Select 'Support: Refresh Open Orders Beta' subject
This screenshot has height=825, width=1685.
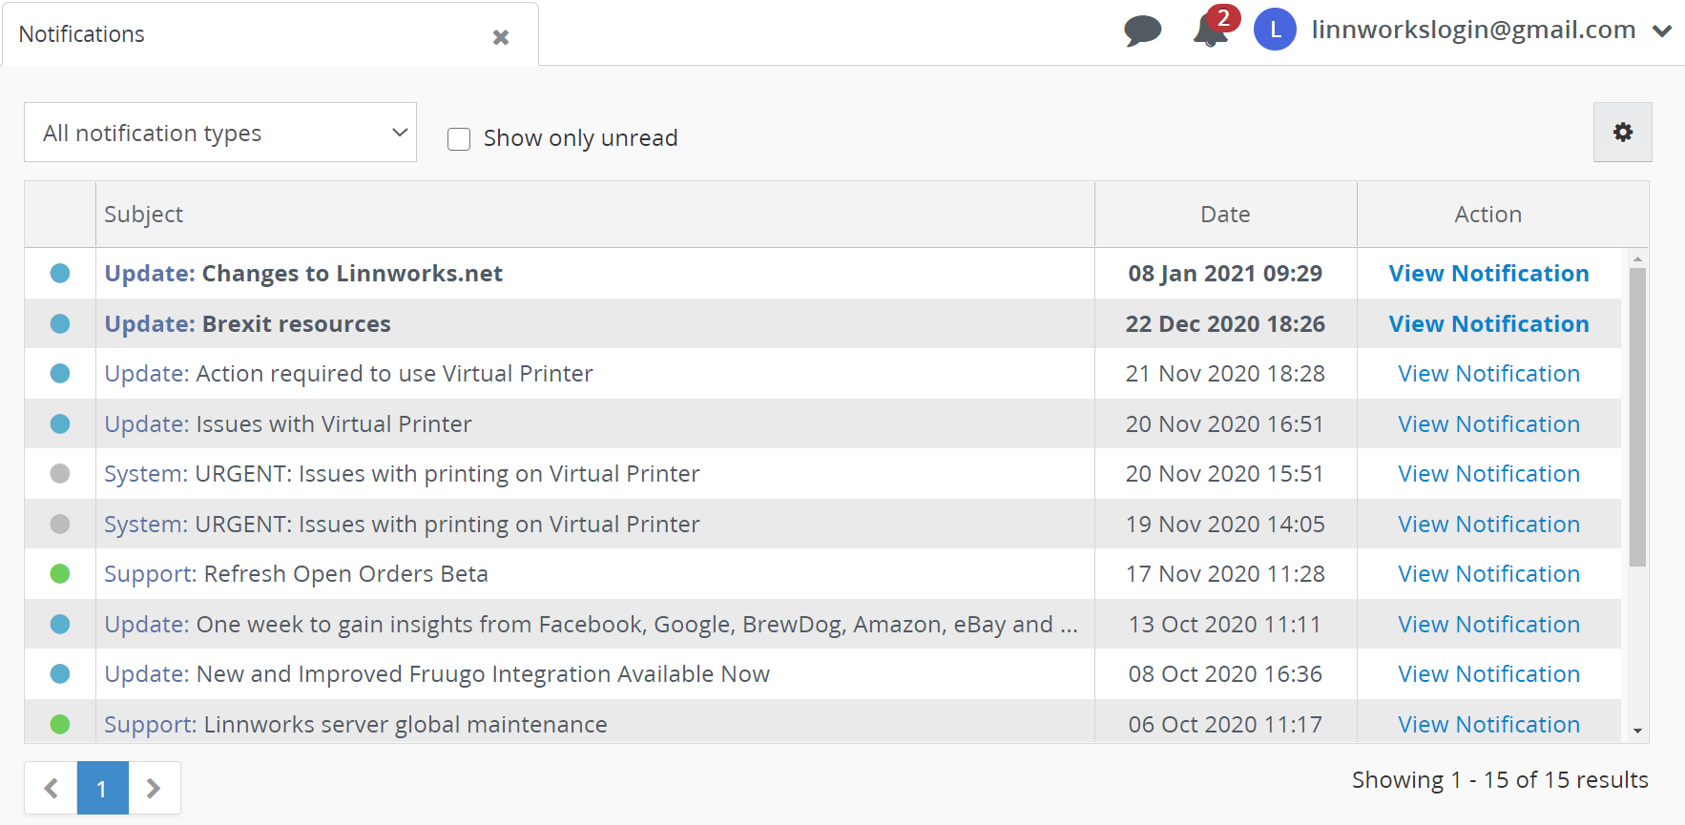point(296,574)
